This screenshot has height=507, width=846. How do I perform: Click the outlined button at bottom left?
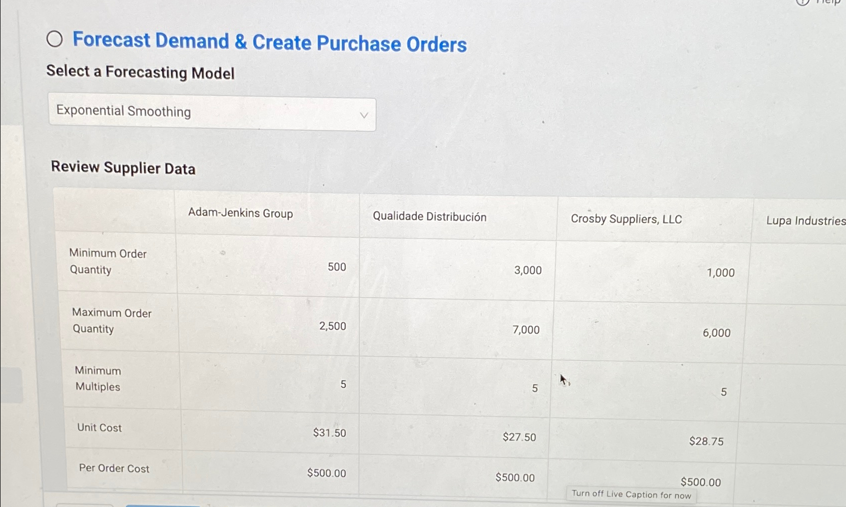(x=85, y=505)
